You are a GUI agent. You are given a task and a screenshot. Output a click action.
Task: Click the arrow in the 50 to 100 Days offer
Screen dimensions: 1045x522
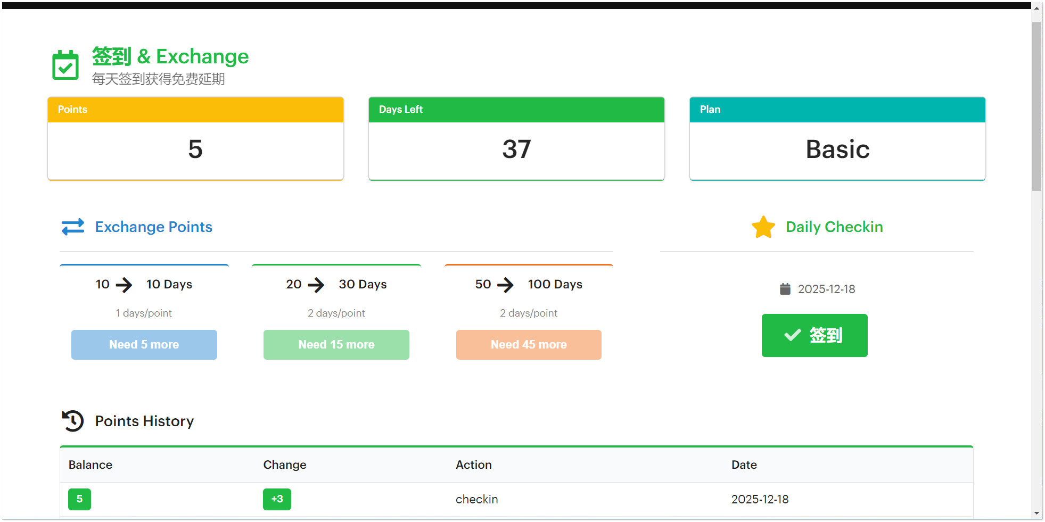point(505,285)
